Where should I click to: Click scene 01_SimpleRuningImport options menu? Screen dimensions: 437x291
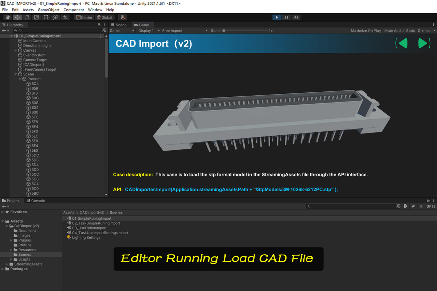(x=101, y=36)
